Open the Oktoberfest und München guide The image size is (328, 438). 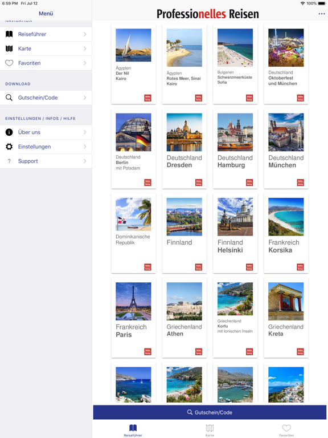(286, 64)
